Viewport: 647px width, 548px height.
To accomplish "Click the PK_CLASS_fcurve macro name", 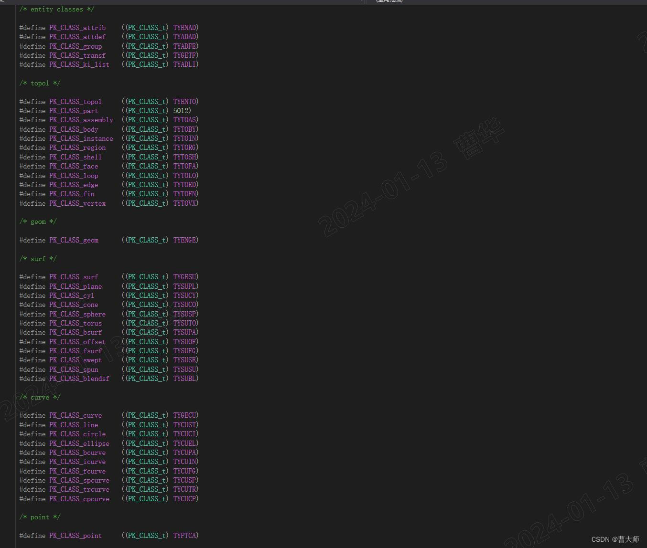I will click(x=77, y=471).
